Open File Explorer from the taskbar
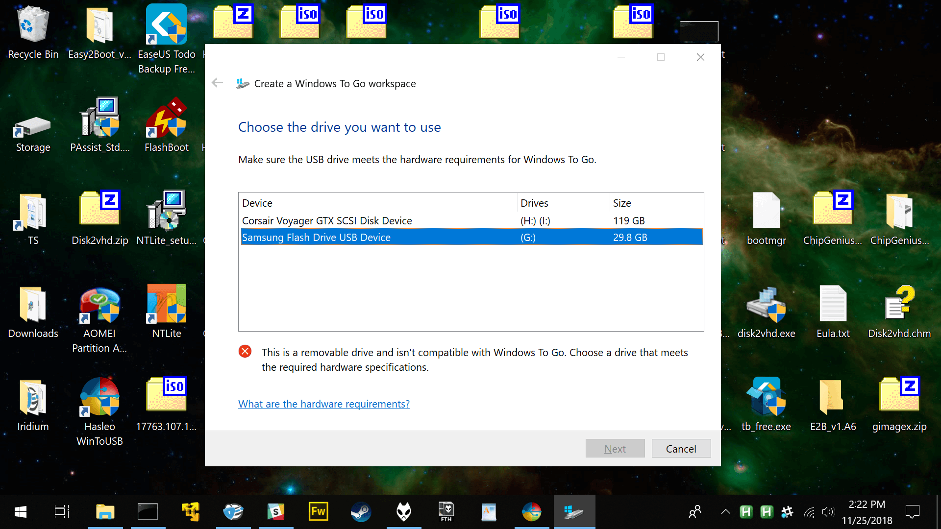The width and height of the screenshot is (941, 529). [105, 512]
